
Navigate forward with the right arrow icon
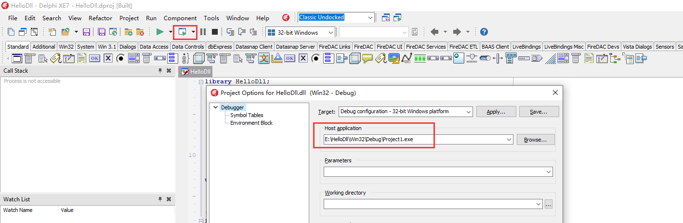pos(457,32)
